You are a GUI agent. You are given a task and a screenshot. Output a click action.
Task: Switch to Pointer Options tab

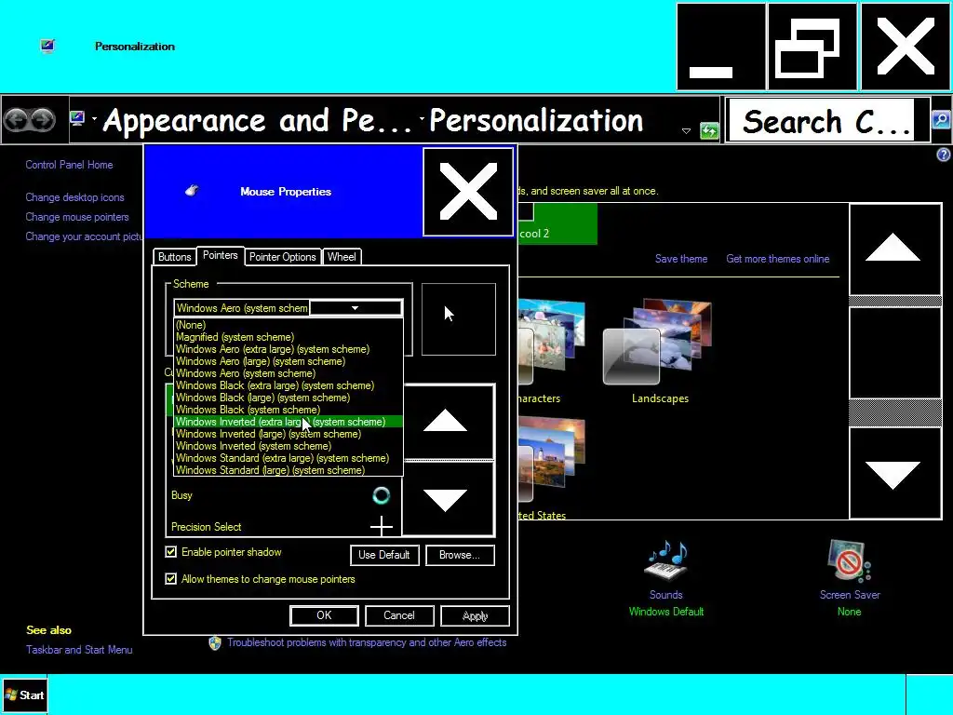[283, 257]
